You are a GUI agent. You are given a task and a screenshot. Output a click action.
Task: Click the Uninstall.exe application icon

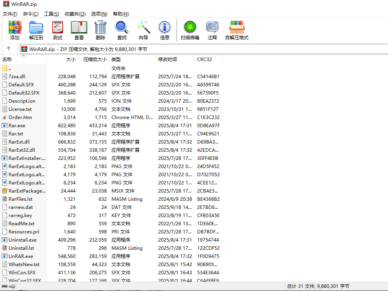click(4, 240)
